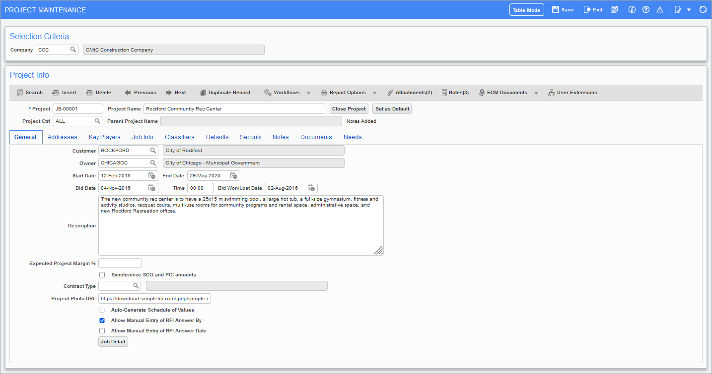
Task: Check Allow Manual Entry of RFI Answer Date
Action: 102,331
